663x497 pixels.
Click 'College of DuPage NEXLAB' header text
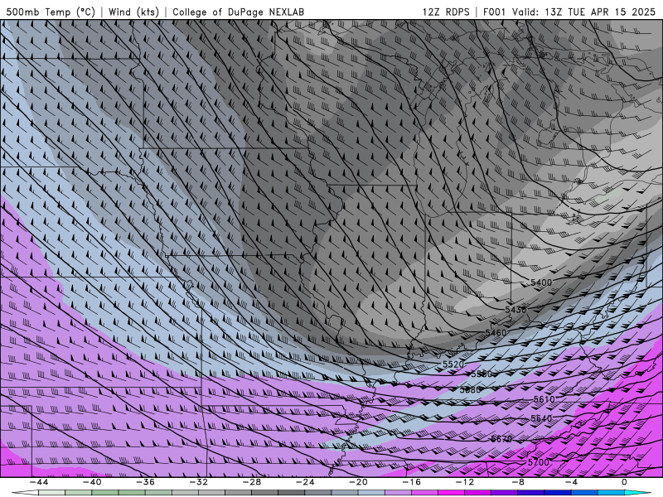(238, 12)
